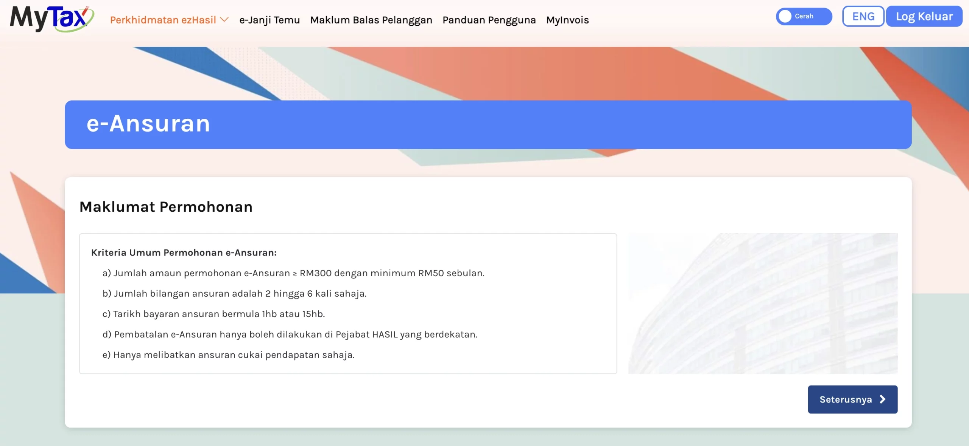
Task: Open e-Janji Temu menu item
Action: coord(270,20)
